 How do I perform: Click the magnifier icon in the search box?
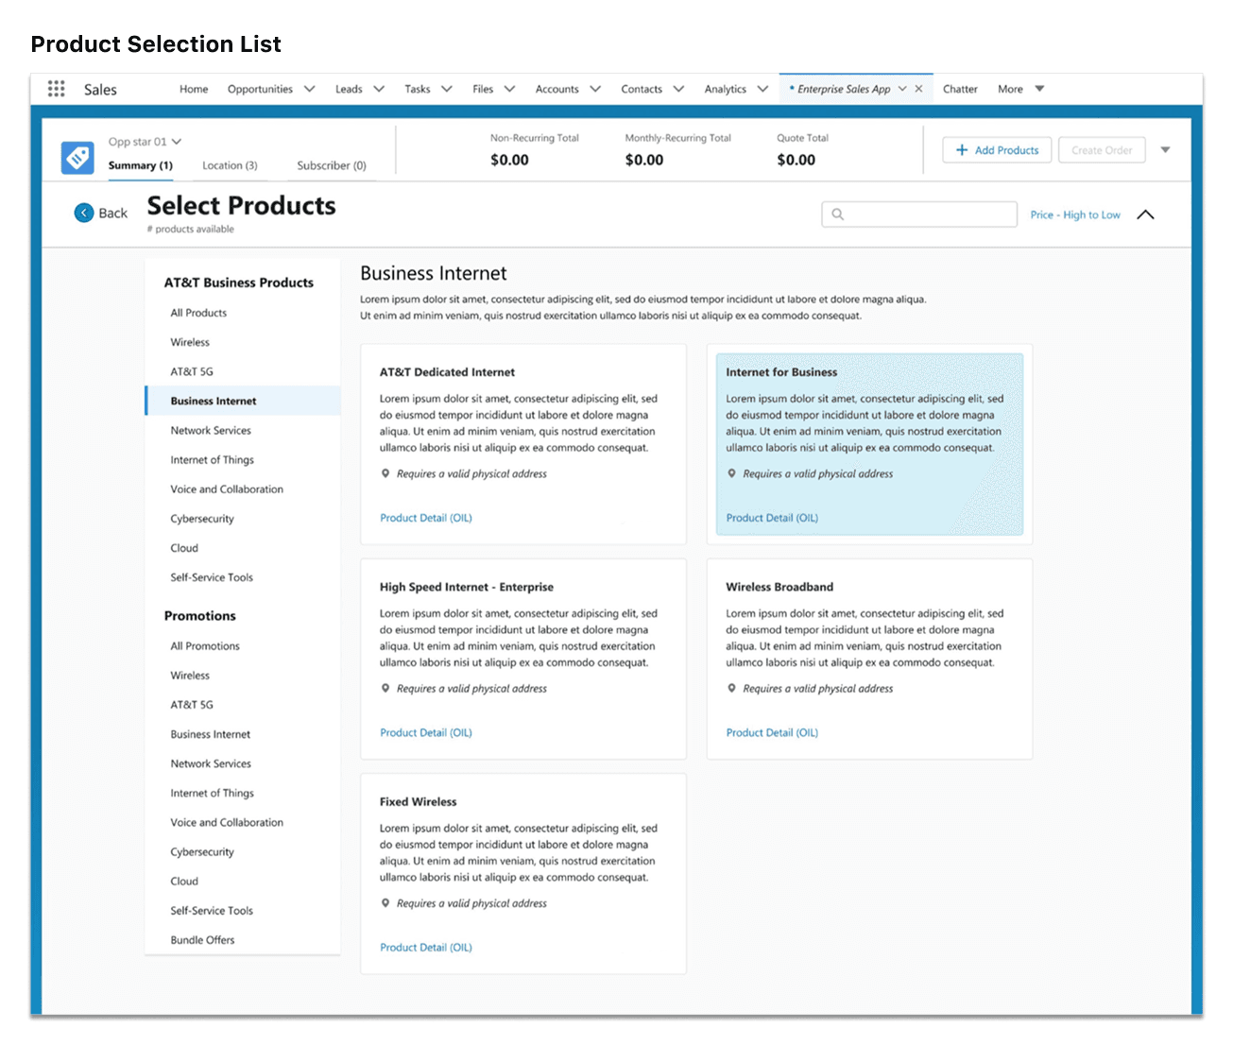[837, 214]
